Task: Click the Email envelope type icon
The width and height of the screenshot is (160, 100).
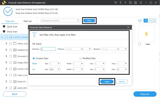Action: (15, 81)
